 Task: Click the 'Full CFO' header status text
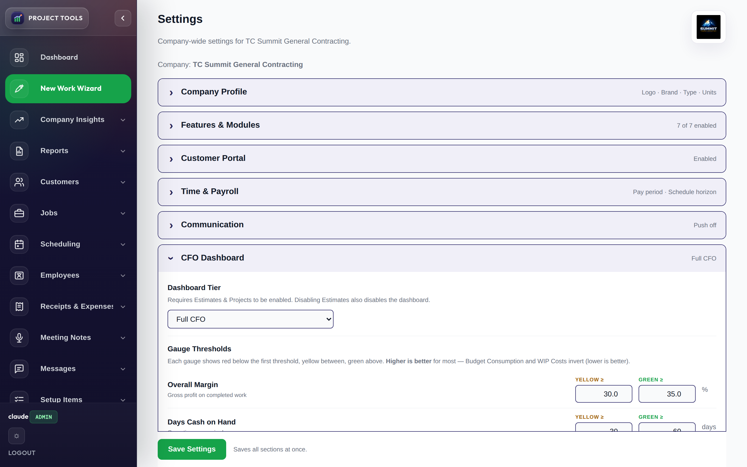[703, 258]
